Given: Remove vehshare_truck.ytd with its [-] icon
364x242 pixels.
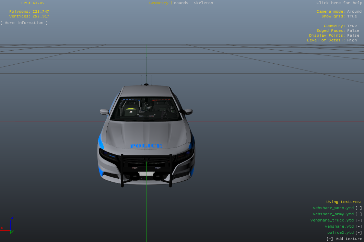Looking at the screenshot, I should (x=359, y=220).
